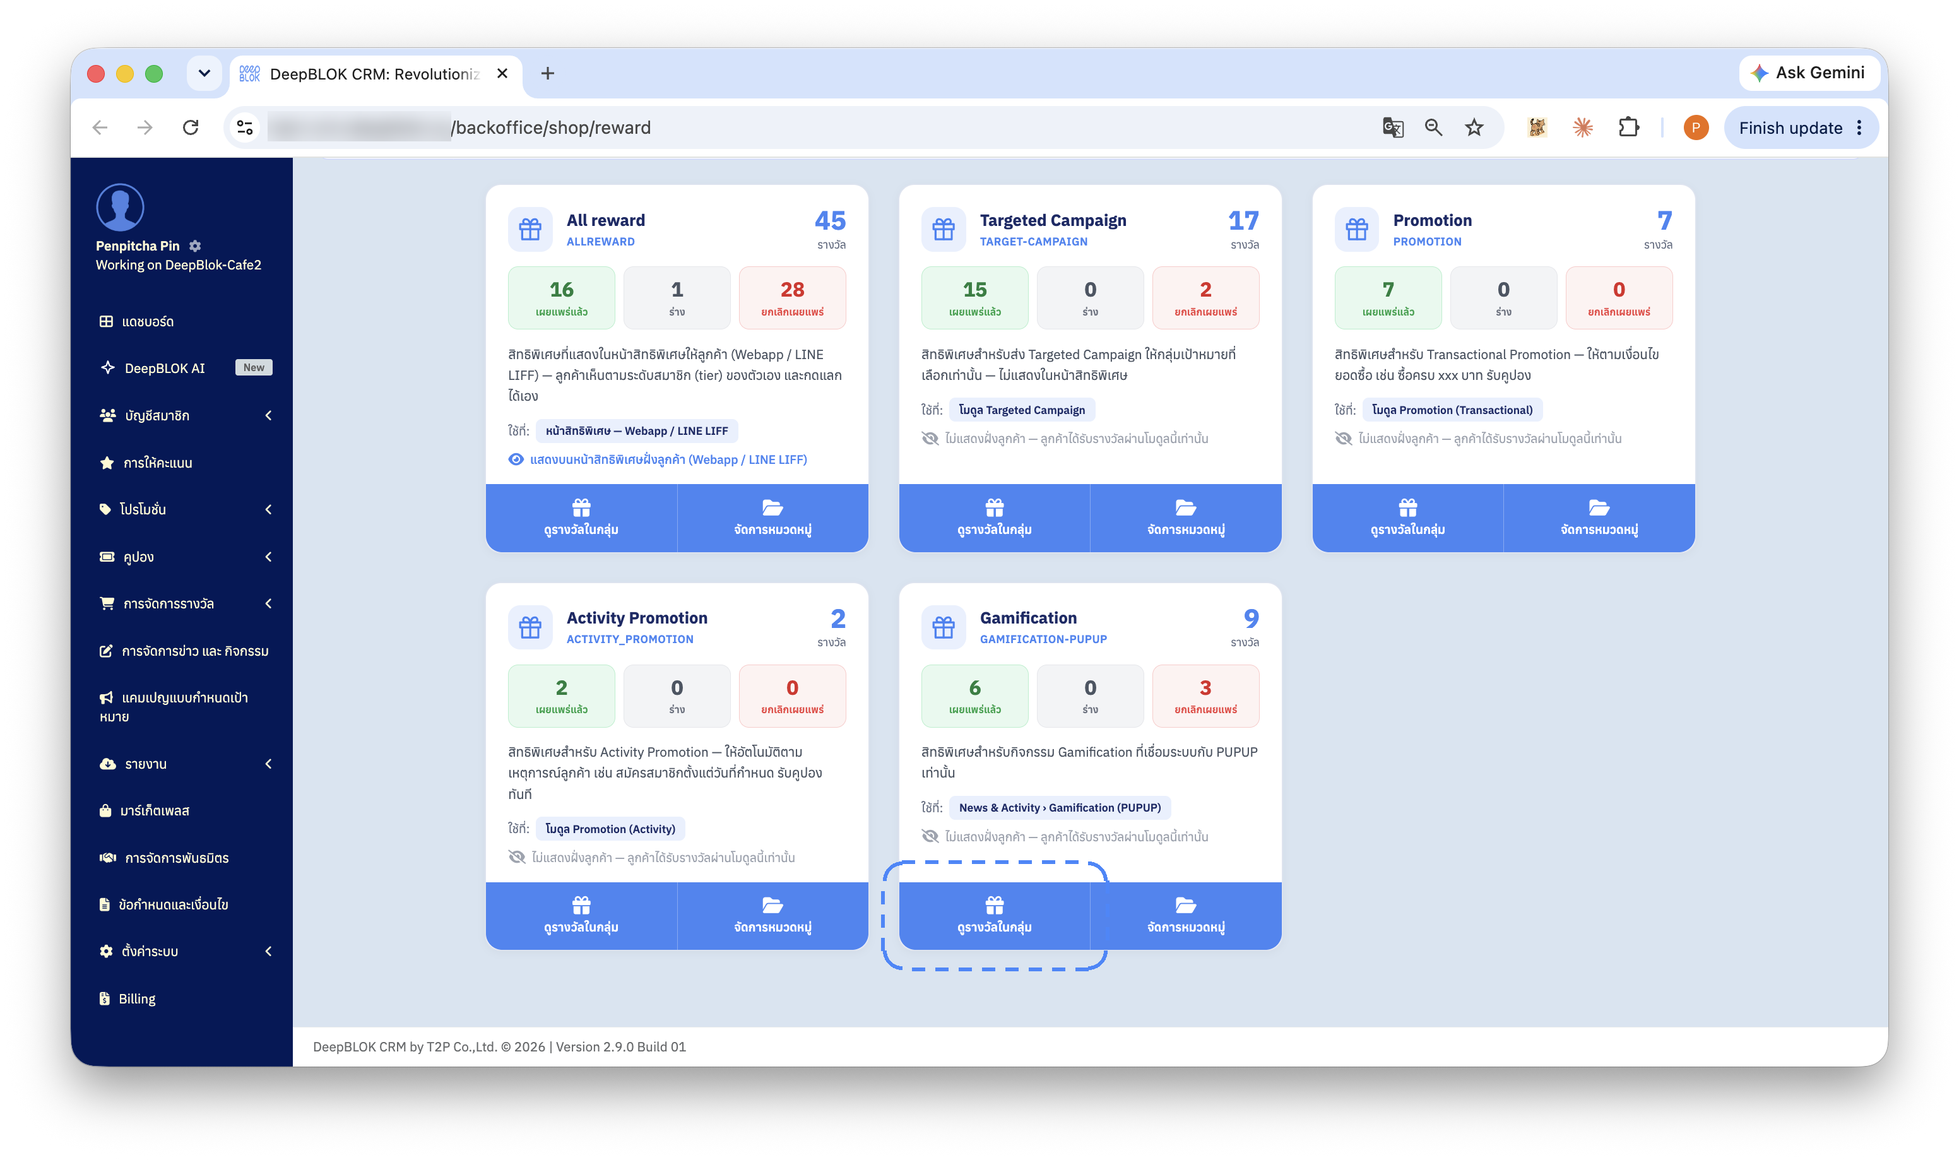Image resolution: width=1959 pixels, height=1160 pixels.
Task: Manage categories for Activity Promotion card
Action: click(x=772, y=915)
